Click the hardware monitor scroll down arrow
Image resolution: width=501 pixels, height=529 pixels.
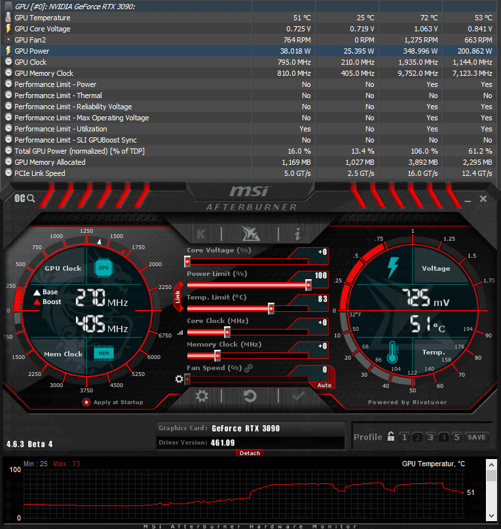point(492,515)
